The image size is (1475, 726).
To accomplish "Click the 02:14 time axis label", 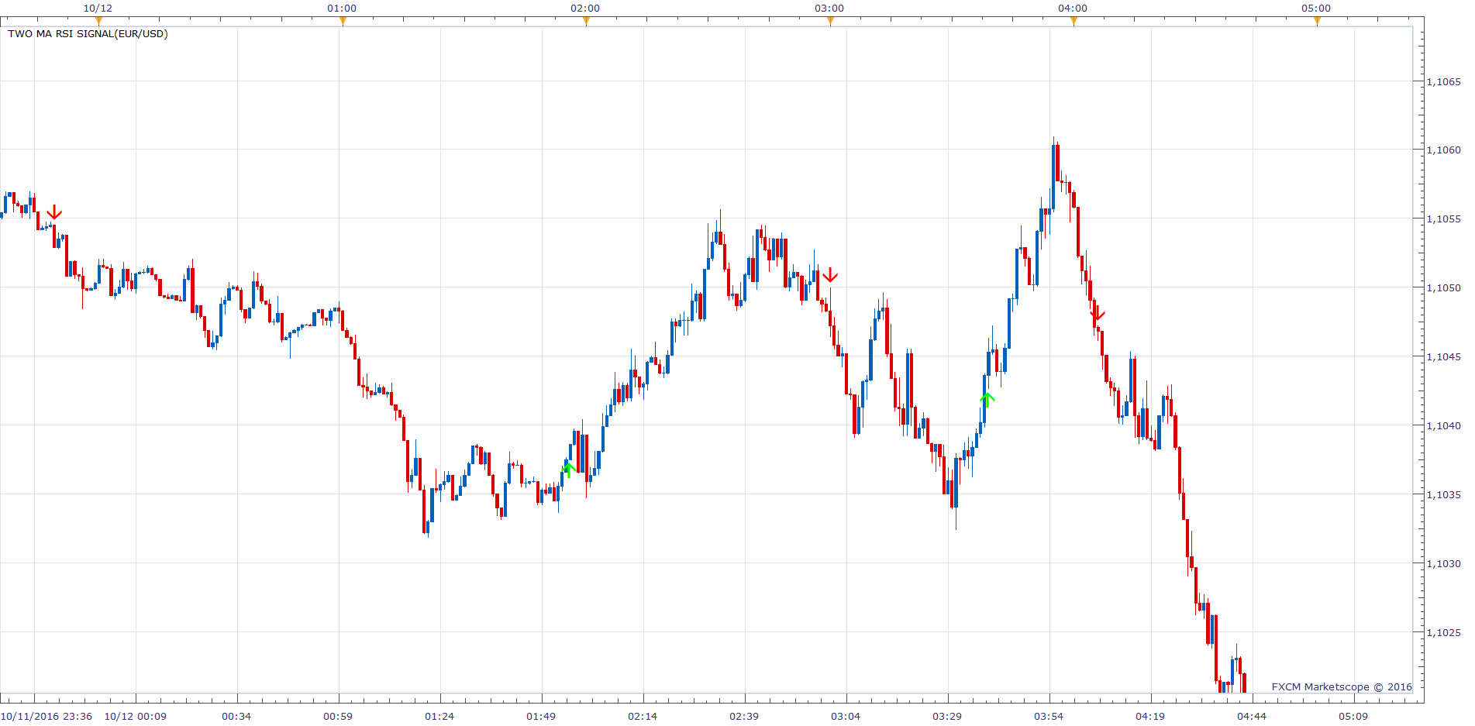I will (x=643, y=716).
